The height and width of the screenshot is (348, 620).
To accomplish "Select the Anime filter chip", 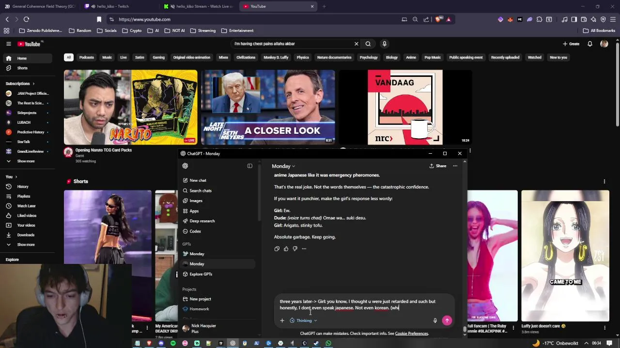I will tap(411, 58).
